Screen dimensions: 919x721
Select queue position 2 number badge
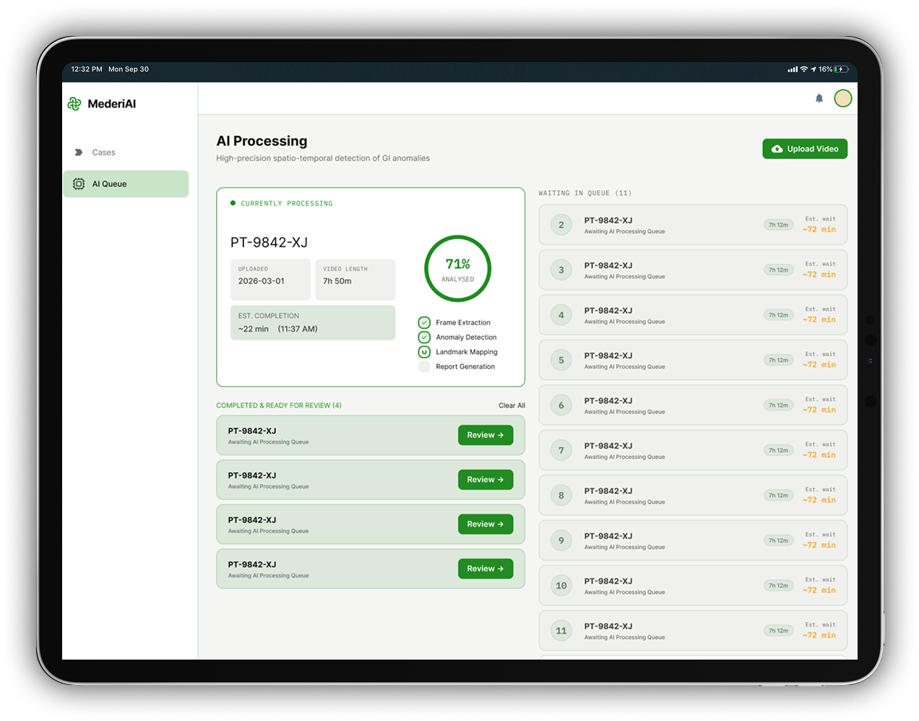point(561,225)
